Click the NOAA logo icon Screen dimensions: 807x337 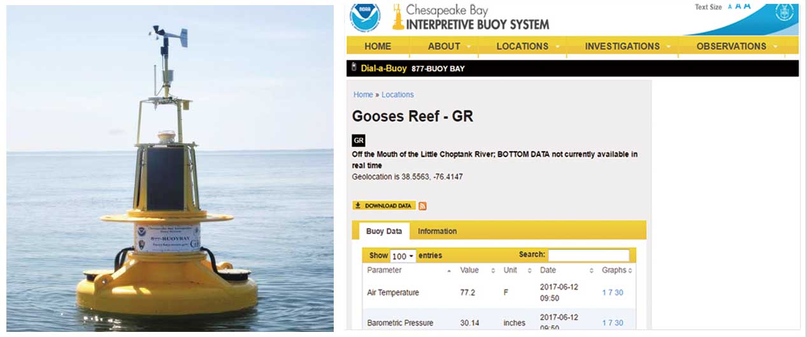[x=365, y=16]
